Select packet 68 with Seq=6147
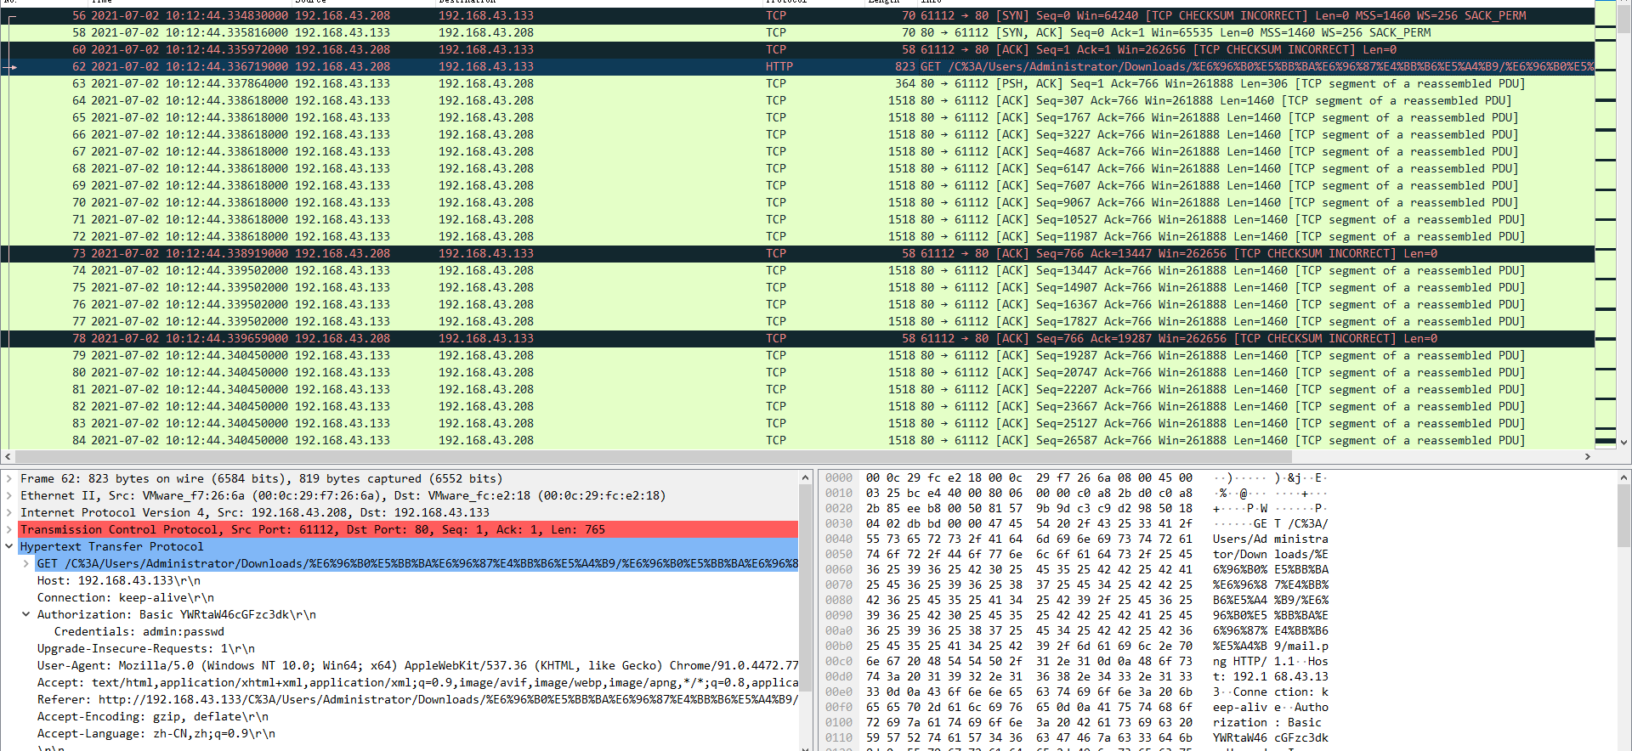Viewport: 1632px width, 751px height. click(x=797, y=168)
